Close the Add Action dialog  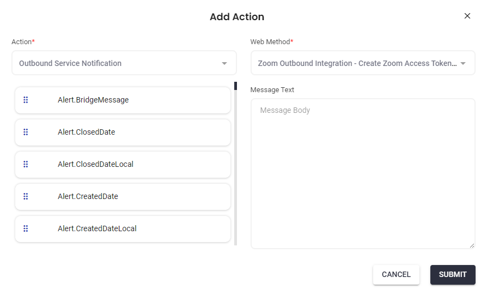[x=467, y=16]
